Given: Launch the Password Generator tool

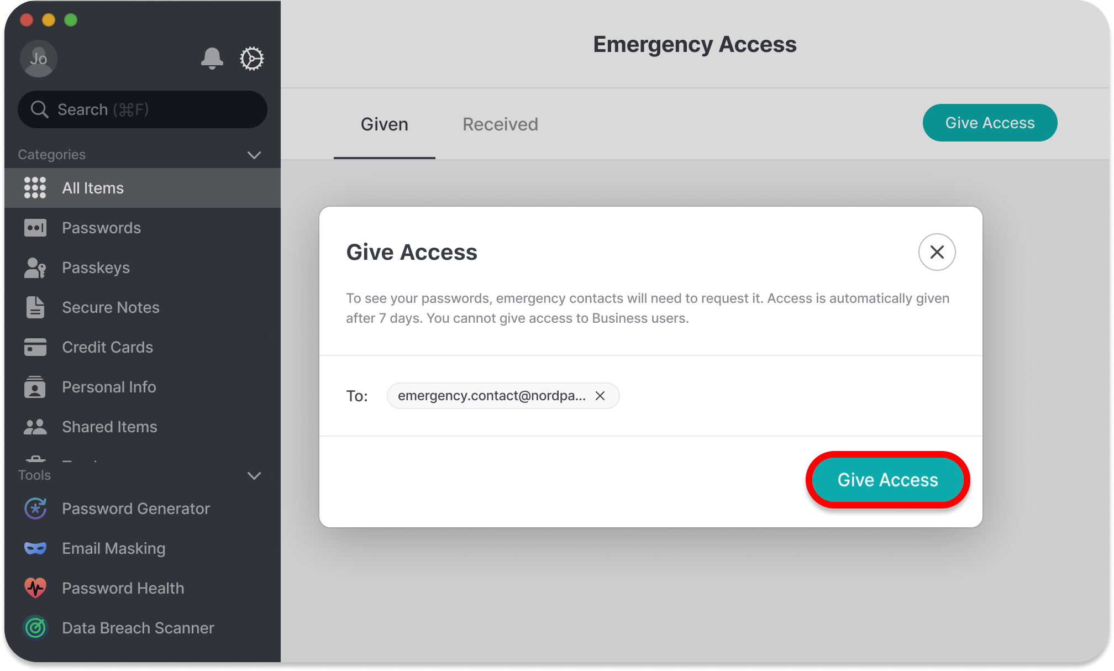Looking at the screenshot, I should tap(136, 509).
